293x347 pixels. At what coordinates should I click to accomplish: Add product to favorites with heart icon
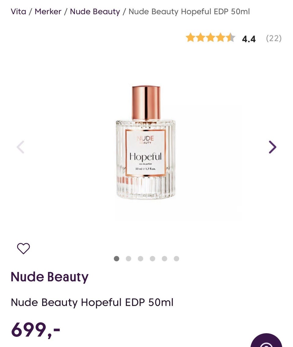pyautogui.click(x=24, y=248)
